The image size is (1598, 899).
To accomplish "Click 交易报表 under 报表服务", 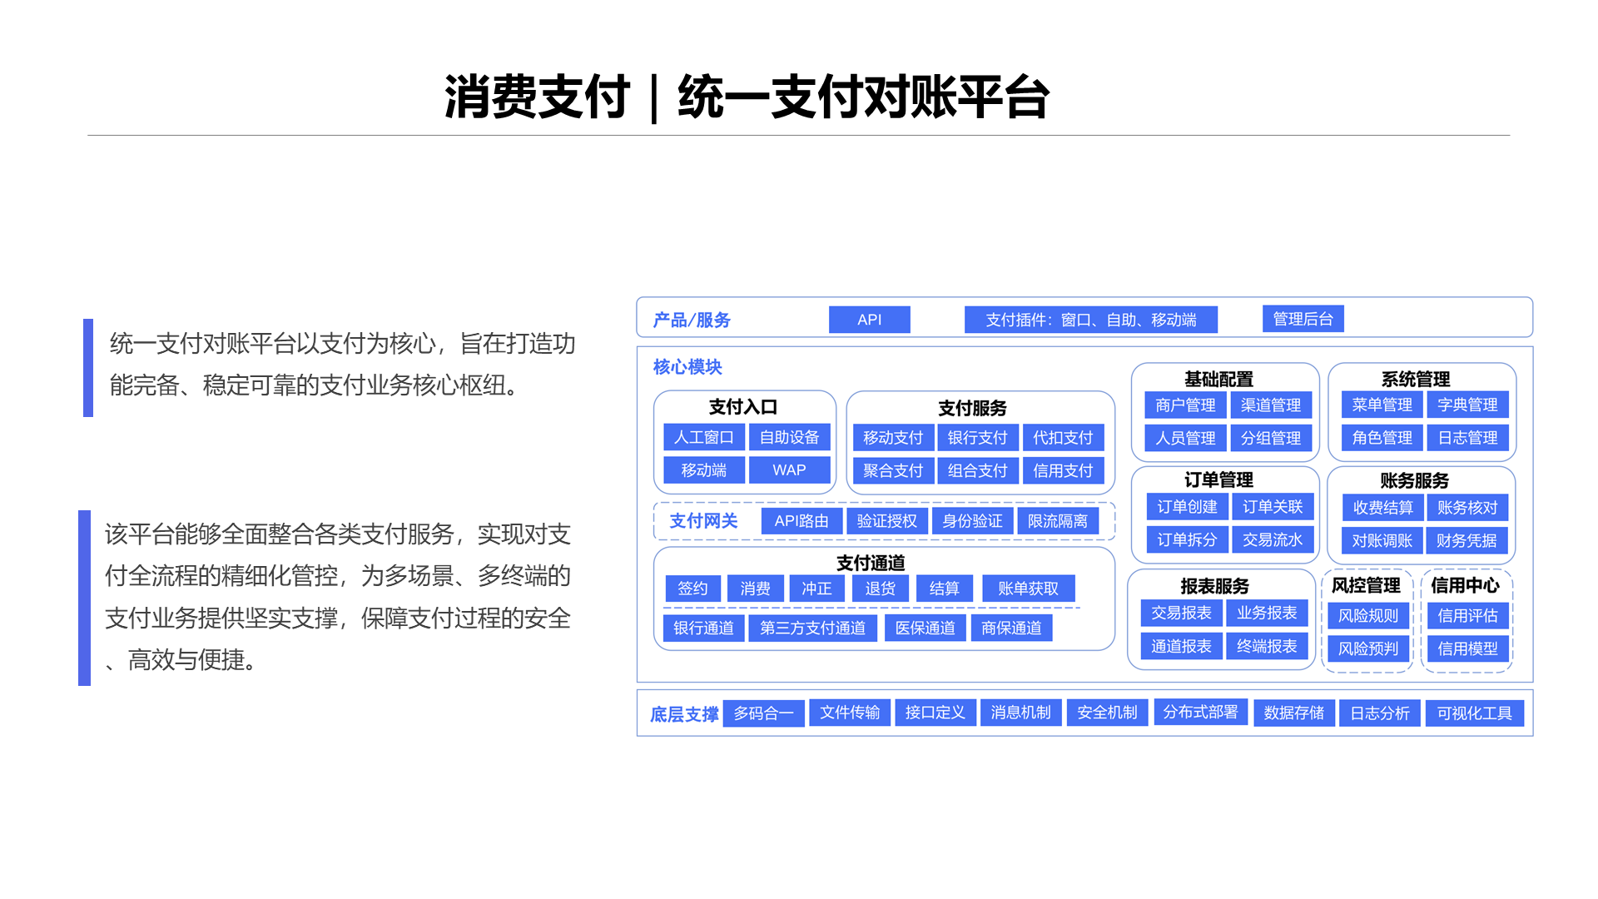I will [x=1181, y=613].
